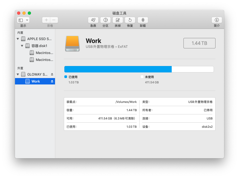The width and height of the screenshot is (239, 178).
Task: Click the 1.44 TB capacity box
Action: (199, 43)
